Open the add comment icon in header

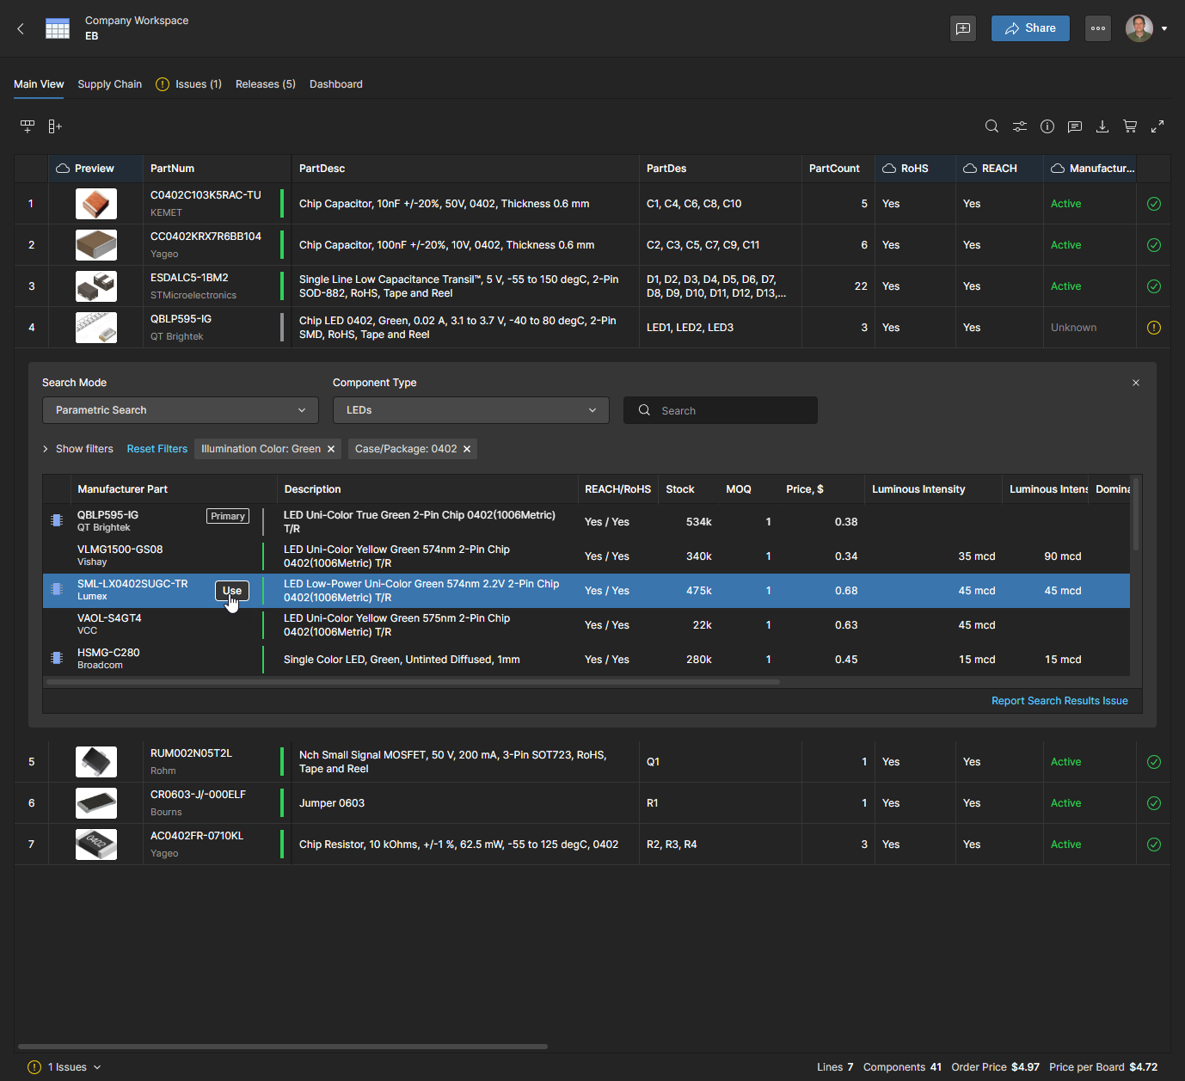[x=963, y=28]
